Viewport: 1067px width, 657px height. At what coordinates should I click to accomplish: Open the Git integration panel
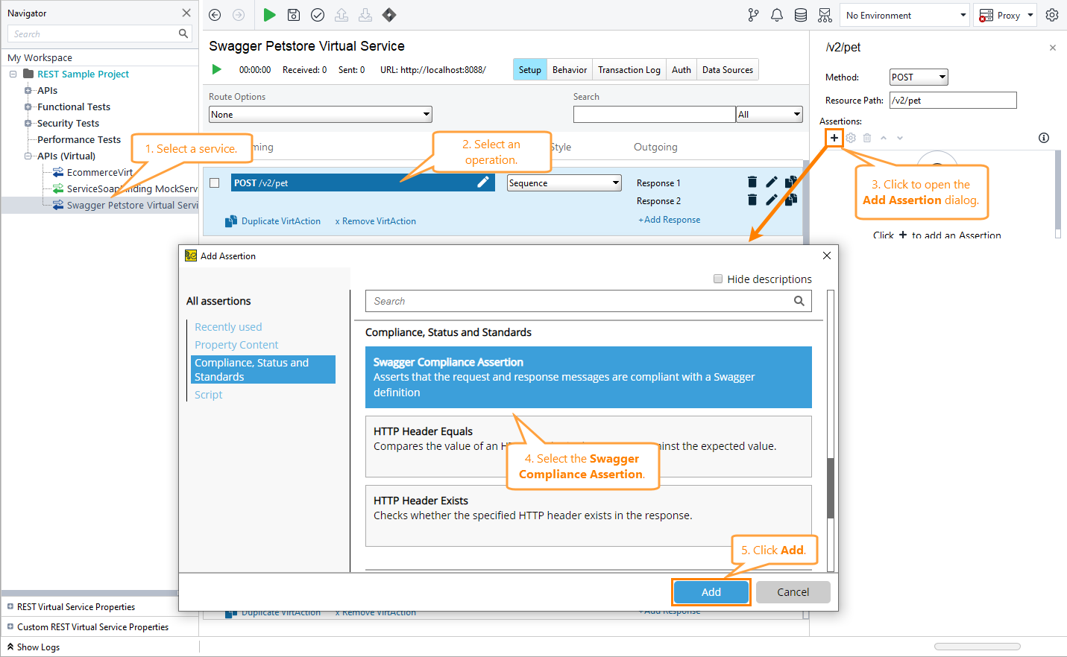tap(752, 15)
